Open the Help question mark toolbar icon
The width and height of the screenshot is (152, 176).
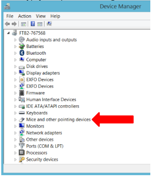(x=33, y=24)
